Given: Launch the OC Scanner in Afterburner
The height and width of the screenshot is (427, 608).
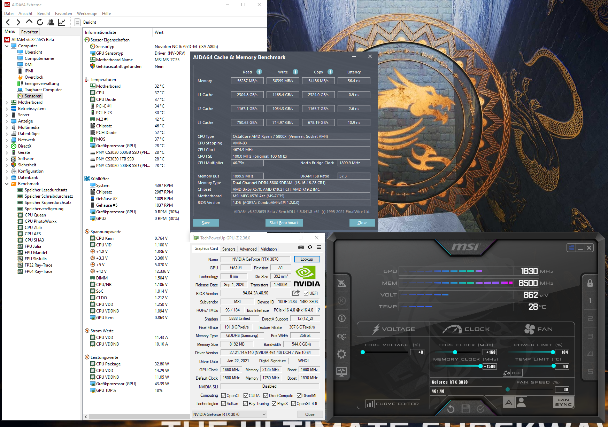Looking at the screenshot, I should [x=342, y=337].
